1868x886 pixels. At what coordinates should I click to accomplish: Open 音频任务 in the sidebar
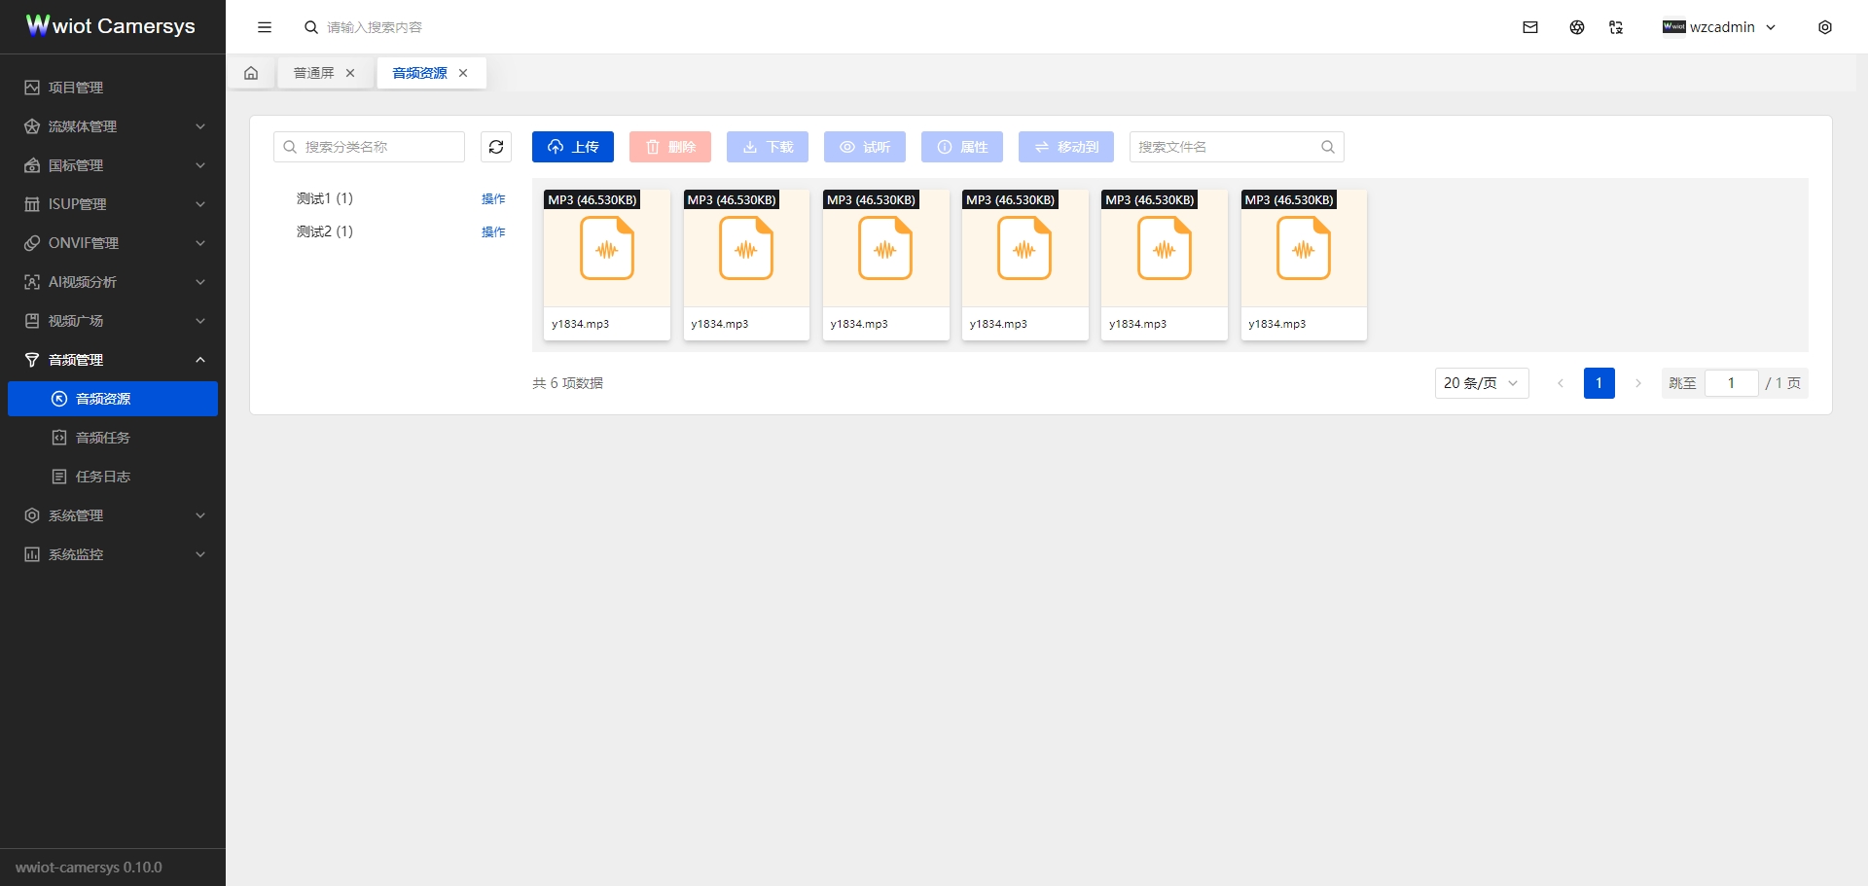103,438
